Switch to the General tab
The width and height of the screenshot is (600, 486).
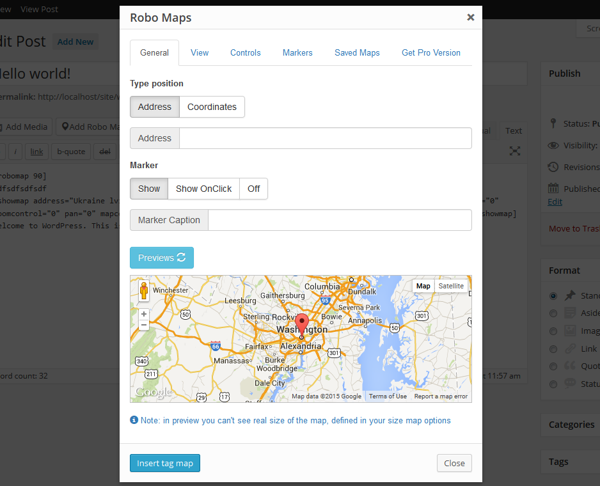154,53
